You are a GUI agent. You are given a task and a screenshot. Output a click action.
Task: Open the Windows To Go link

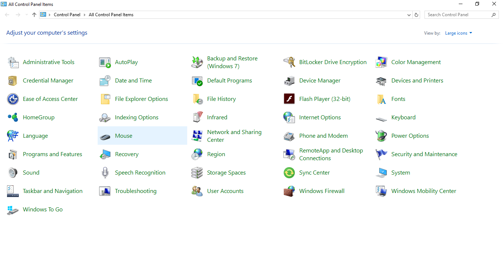[x=43, y=210]
